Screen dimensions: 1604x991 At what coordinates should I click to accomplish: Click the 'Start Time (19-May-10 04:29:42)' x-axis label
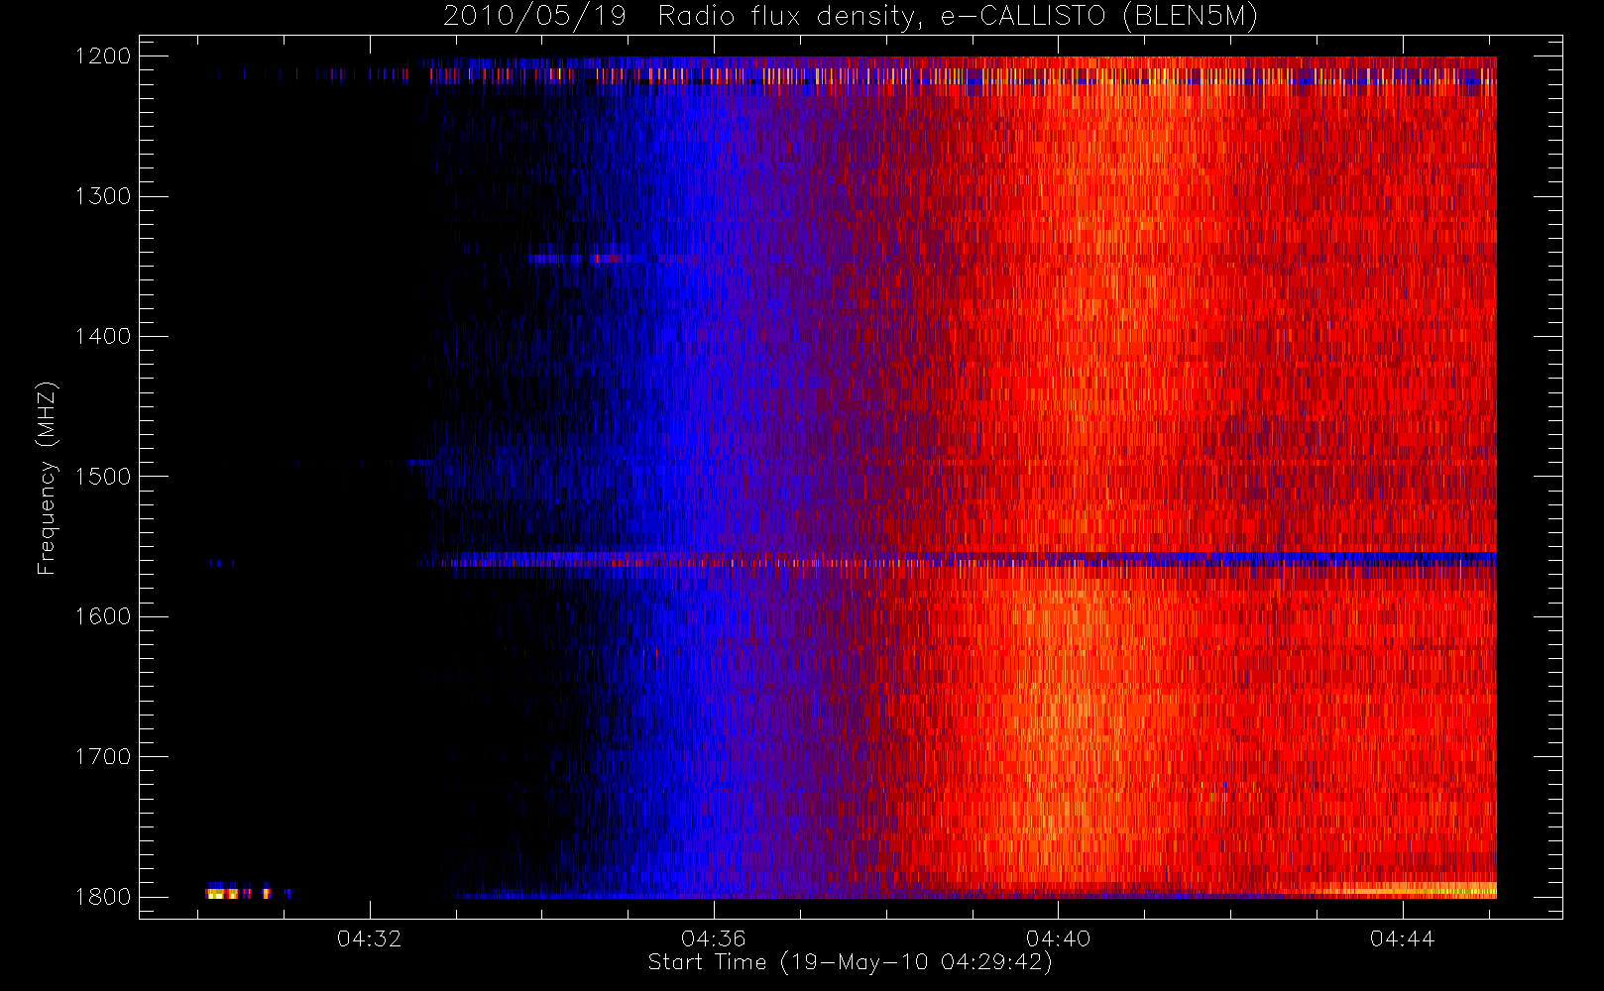(x=851, y=962)
